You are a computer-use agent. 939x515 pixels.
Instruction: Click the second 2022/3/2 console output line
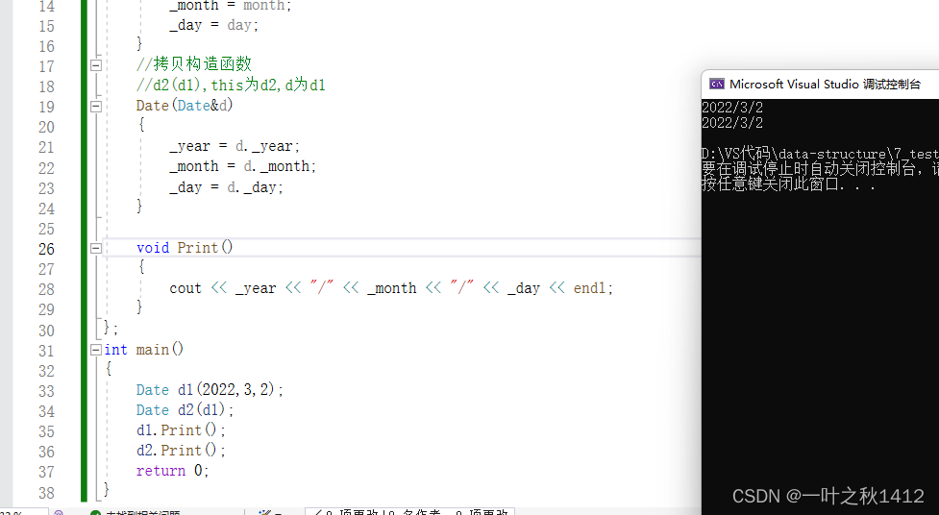(732, 123)
